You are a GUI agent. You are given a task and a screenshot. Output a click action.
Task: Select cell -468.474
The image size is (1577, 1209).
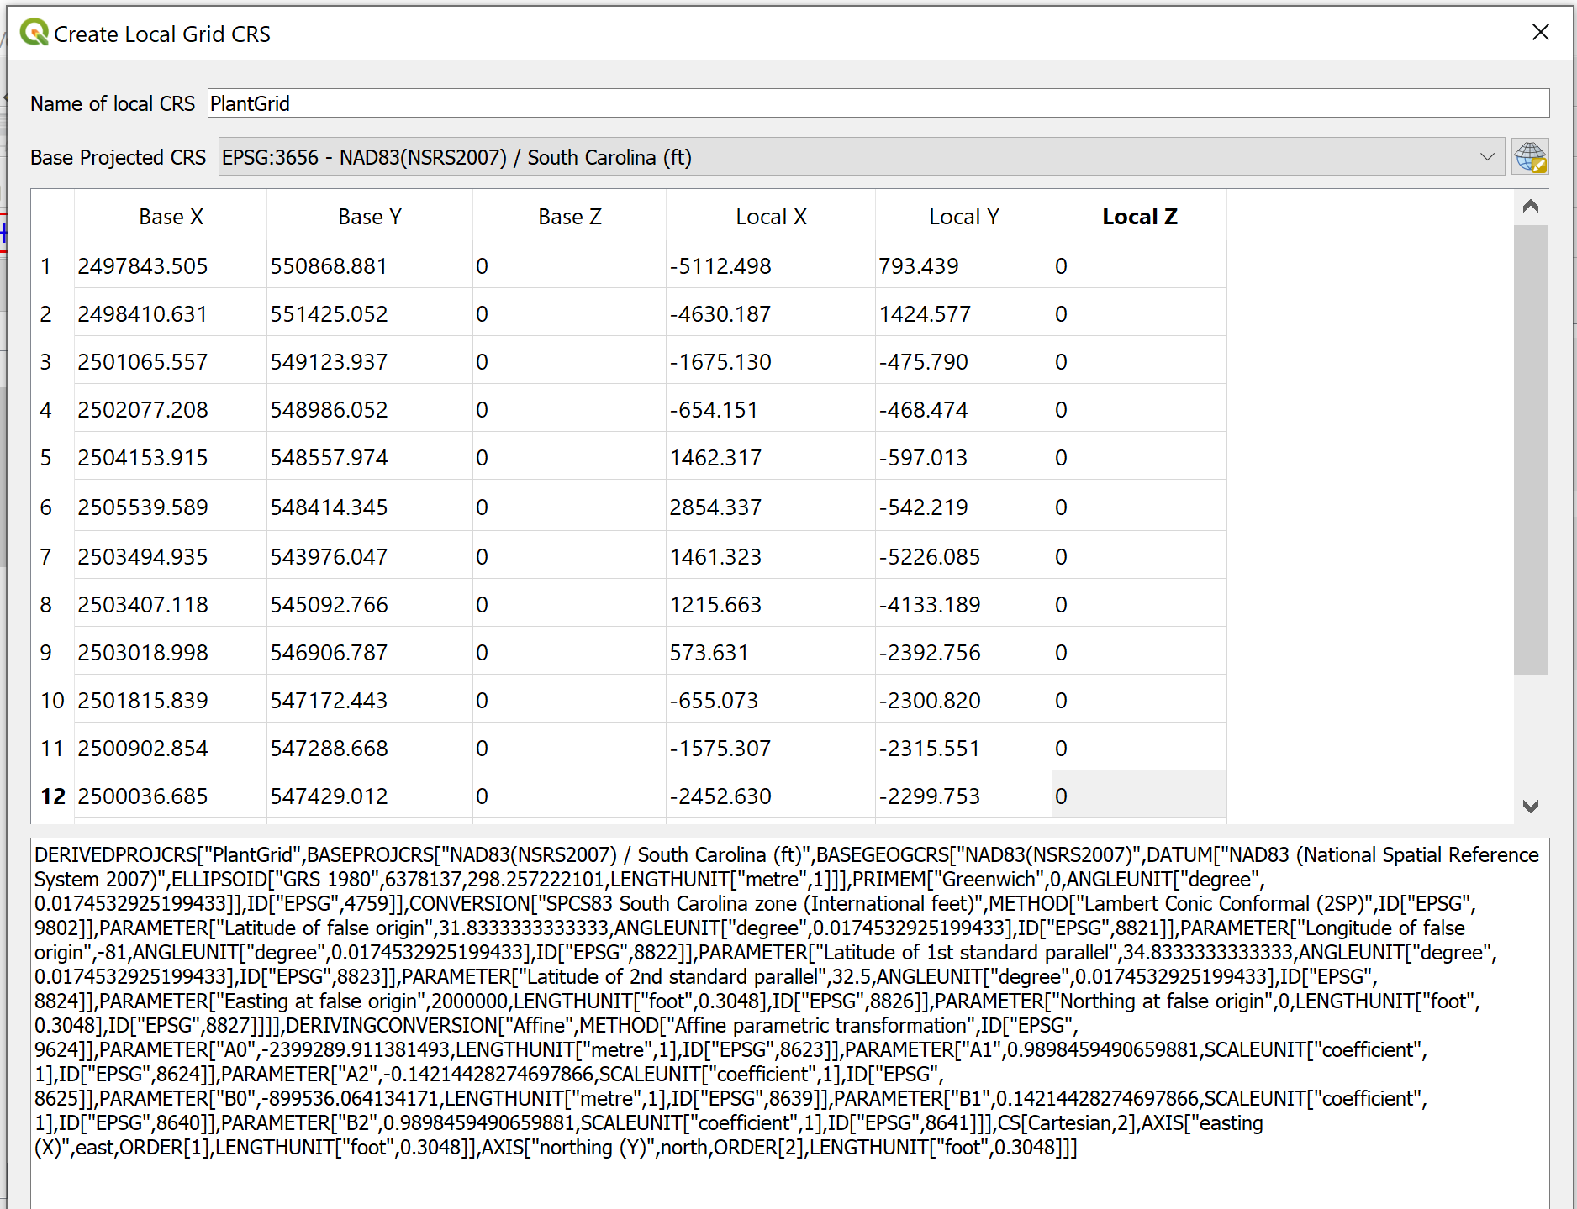[963, 409]
